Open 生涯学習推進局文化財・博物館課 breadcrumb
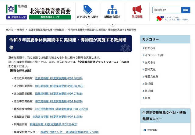 [x=46, y=30]
